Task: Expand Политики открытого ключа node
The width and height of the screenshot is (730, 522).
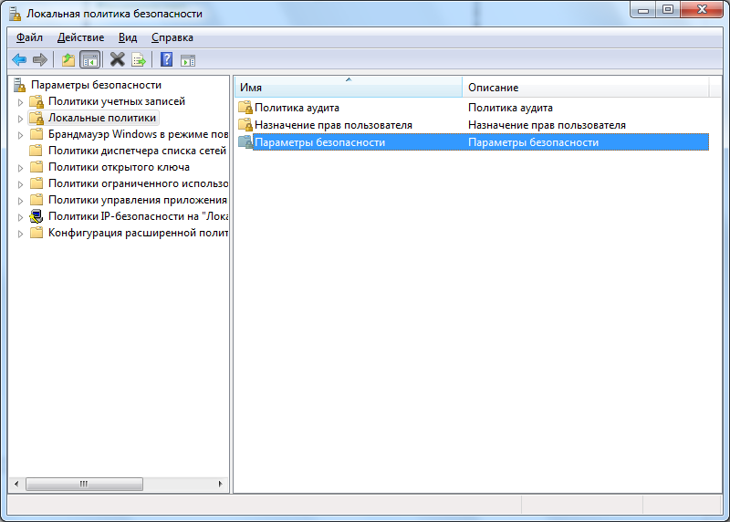Action: click(x=20, y=168)
